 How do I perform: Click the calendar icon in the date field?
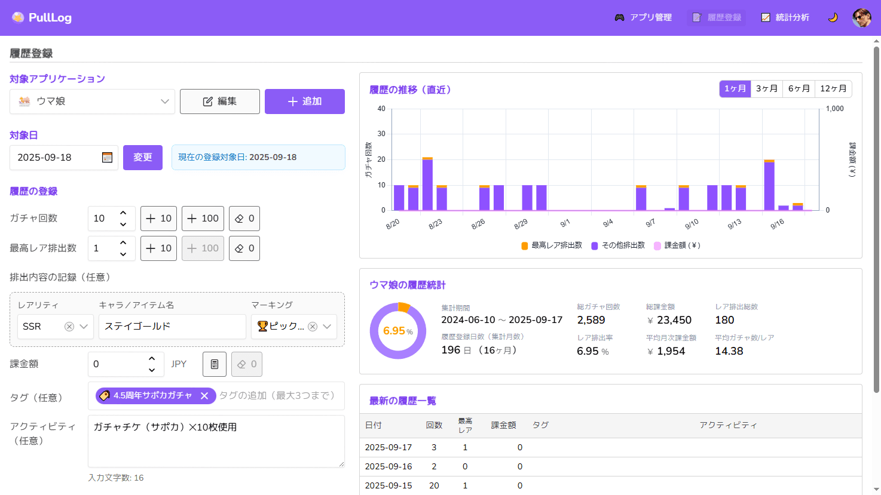point(107,158)
